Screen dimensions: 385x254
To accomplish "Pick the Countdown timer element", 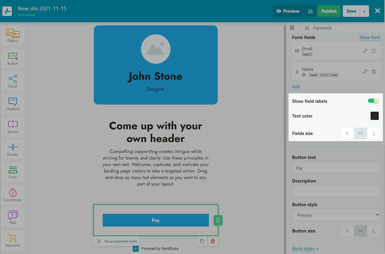I will (x=13, y=195).
